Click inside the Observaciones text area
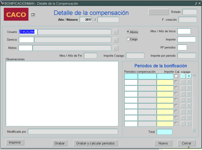This screenshot has width=202, height=150. tap(62, 94)
